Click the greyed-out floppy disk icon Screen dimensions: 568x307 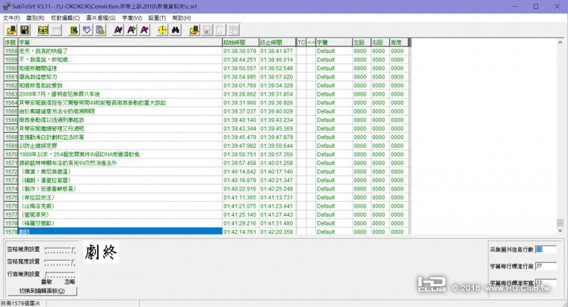[207, 30]
